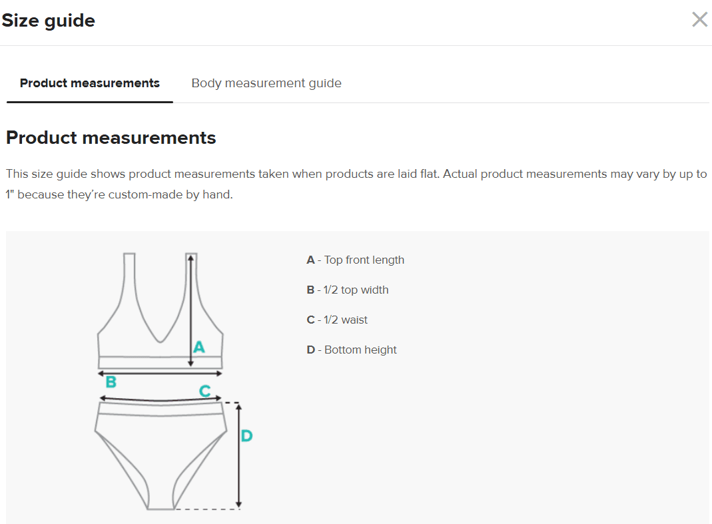Switch to the Body measurement guide tab
The image size is (712, 524).
(266, 83)
